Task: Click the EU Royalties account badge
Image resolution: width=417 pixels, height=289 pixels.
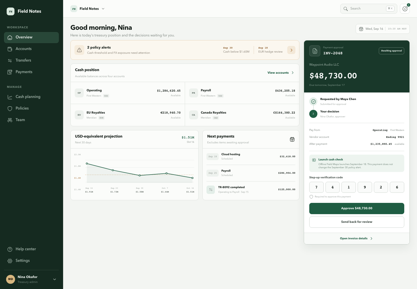Action: (79, 115)
